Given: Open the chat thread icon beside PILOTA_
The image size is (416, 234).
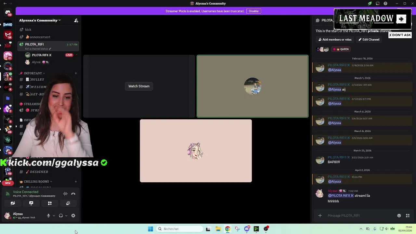Looking at the screenshot, I should coord(318,20).
